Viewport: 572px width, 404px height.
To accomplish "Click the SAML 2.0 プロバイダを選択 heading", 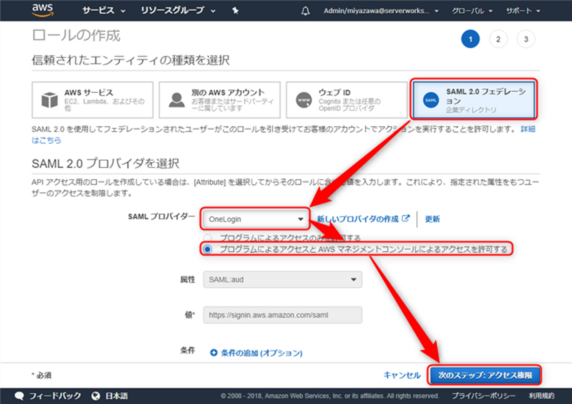I will pos(106,163).
